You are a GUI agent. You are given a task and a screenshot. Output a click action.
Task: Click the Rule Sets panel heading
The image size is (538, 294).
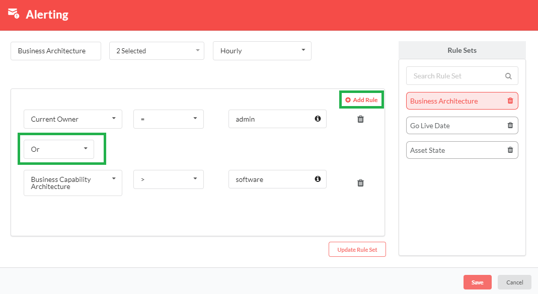pos(462,50)
